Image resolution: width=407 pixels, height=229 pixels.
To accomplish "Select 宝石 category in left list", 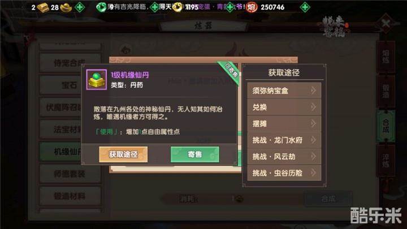I will pyautogui.click(x=70, y=85).
